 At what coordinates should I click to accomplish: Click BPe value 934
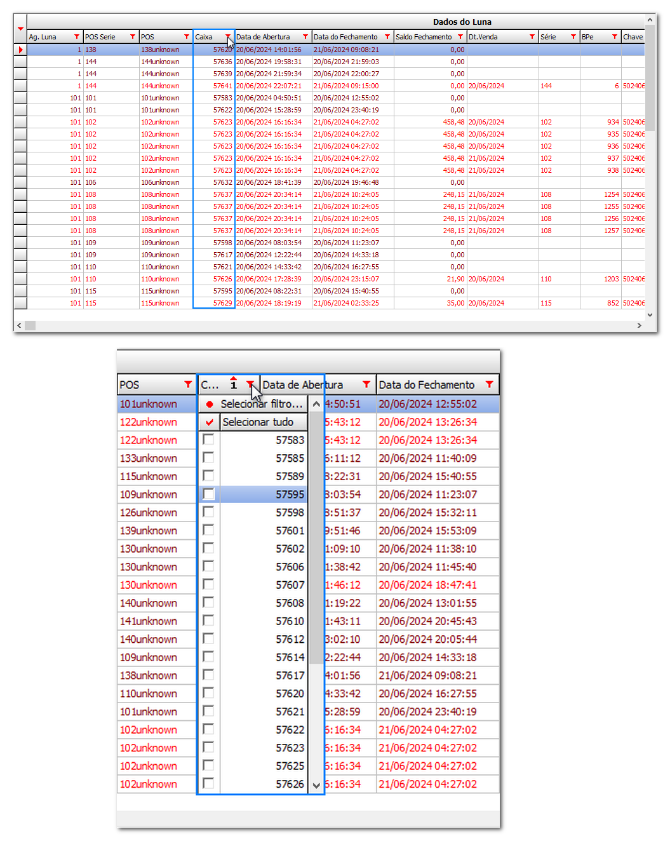(x=601, y=122)
